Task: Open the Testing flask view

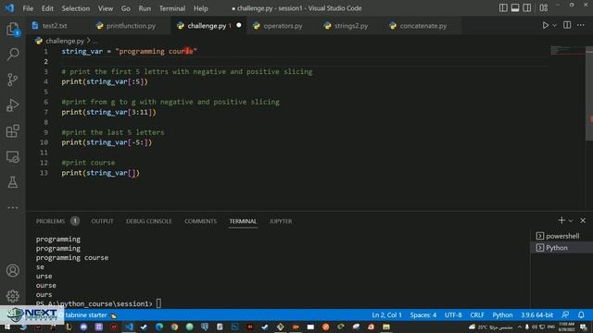Action: pyautogui.click(x=13, y=182)
